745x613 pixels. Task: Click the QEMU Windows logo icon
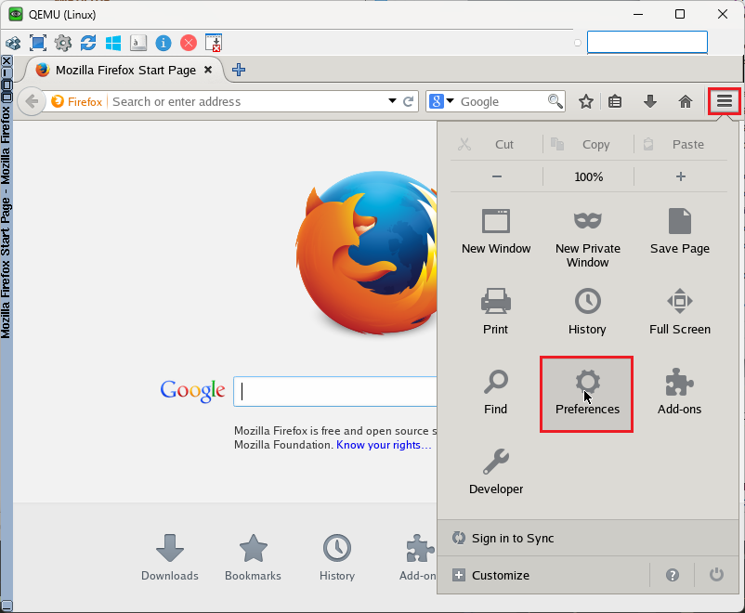pos(113,43)
